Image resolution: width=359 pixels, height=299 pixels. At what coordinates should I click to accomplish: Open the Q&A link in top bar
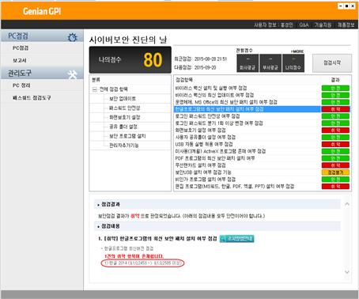pos(304,25)
